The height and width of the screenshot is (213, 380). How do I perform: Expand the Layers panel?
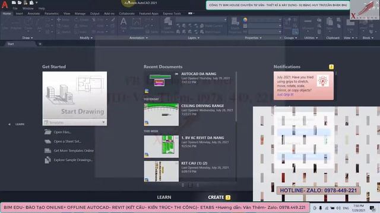tap(194, 38)
